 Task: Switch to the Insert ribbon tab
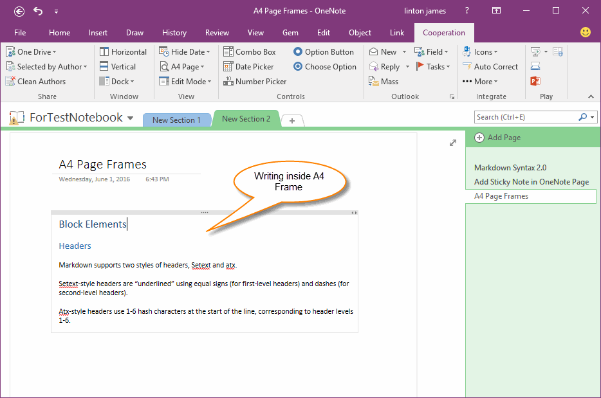pyautogui.click(x=98, y=33)
